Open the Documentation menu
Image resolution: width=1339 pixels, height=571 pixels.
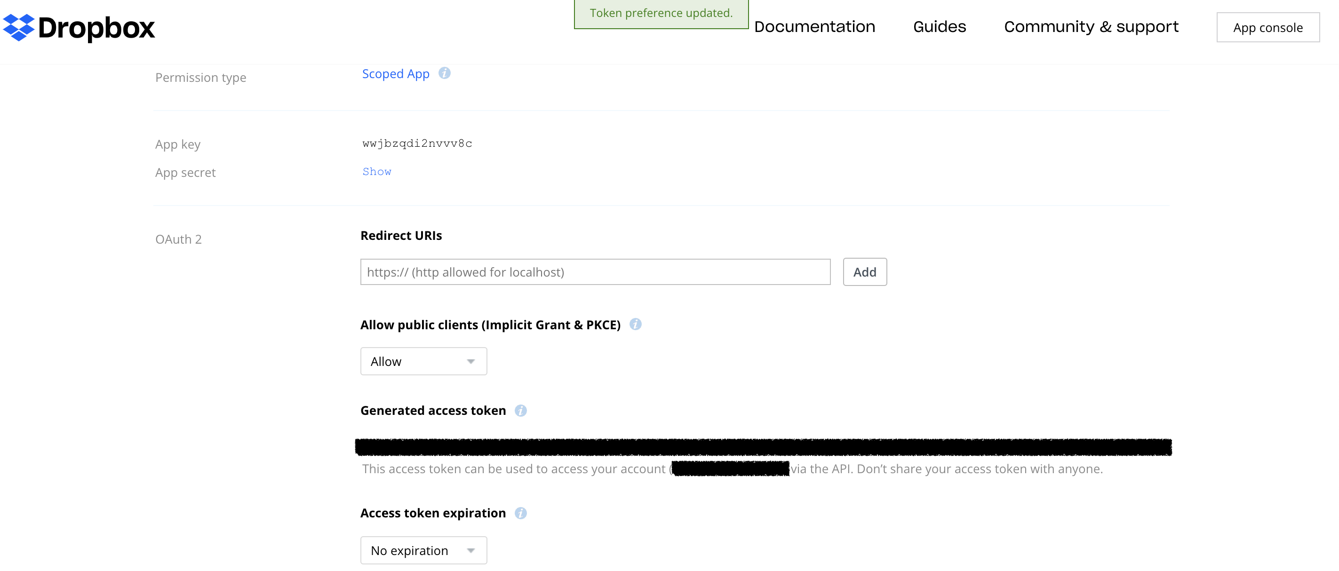[814, 27]
